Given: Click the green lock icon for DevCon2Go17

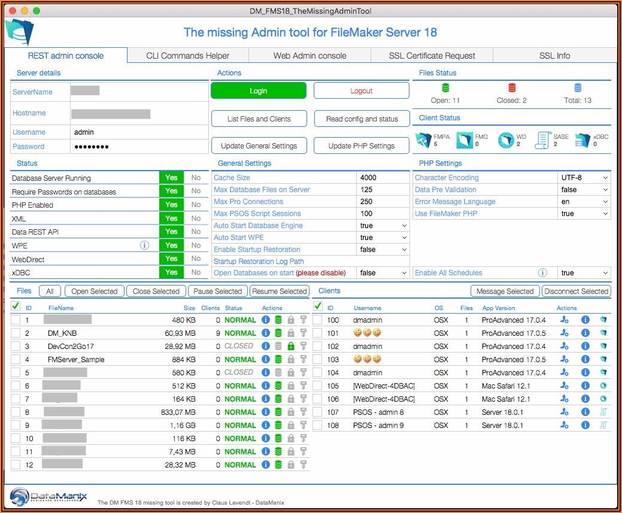Looking at the screenshot, I should (291, 346).
